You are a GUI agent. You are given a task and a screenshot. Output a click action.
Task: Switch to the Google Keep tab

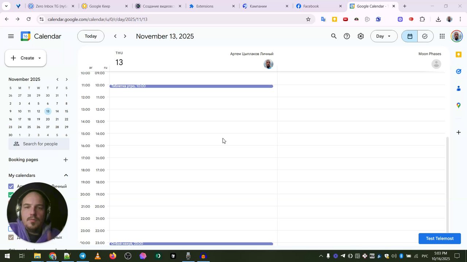(x=104, y=6)
